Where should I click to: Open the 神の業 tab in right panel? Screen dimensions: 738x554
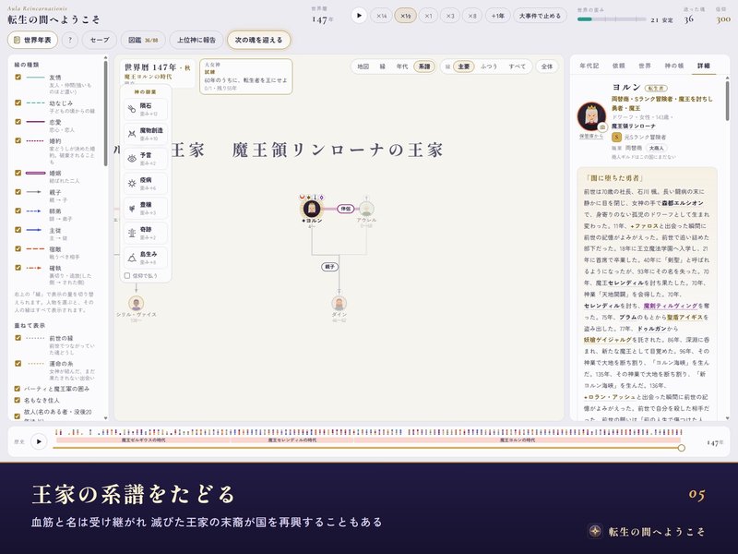point(673,66)
